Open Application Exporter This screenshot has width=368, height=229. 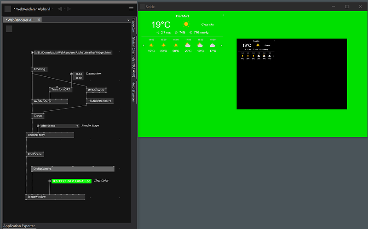point(19,226)
